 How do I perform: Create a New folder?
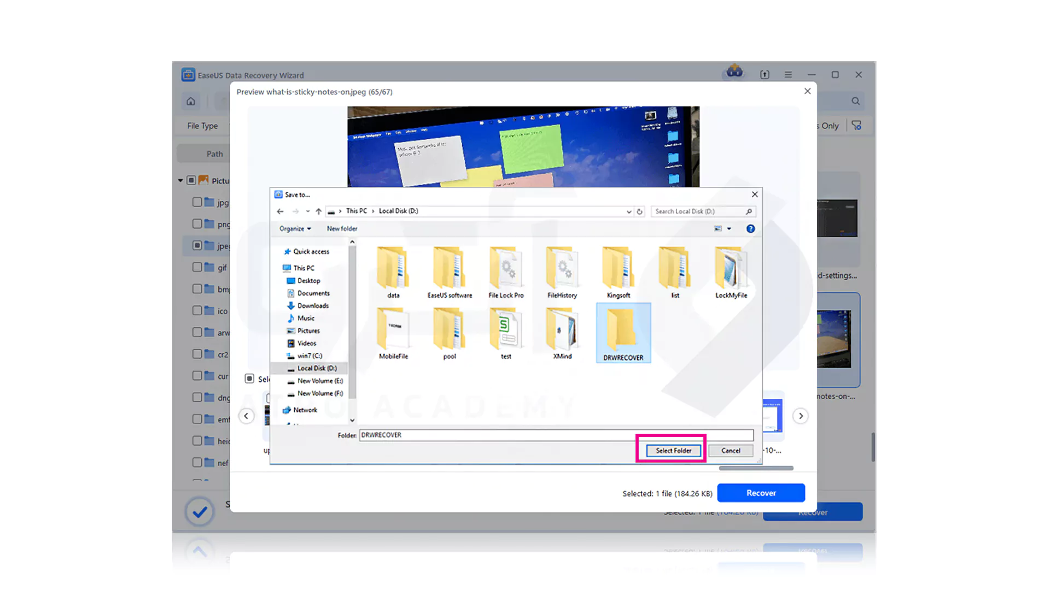pos(342,229)
